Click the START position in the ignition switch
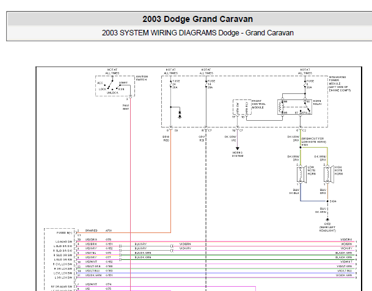Image resolution: width=372 pixels, height=291 pixels. [x=123, y=83]
